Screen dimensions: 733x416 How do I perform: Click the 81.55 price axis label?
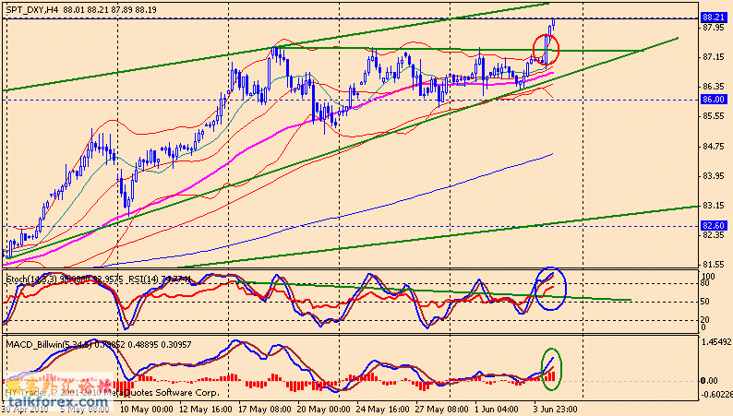click(x=714, y=264)
